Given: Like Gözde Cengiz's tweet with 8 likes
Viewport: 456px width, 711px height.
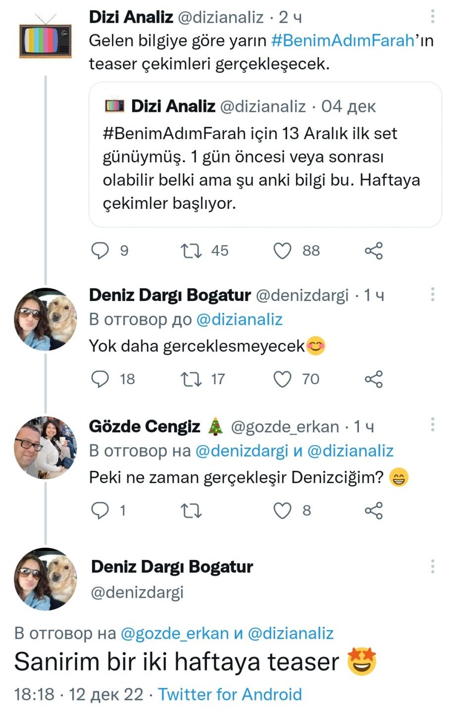Looking at the screenshot, I should tap(283, 510).
